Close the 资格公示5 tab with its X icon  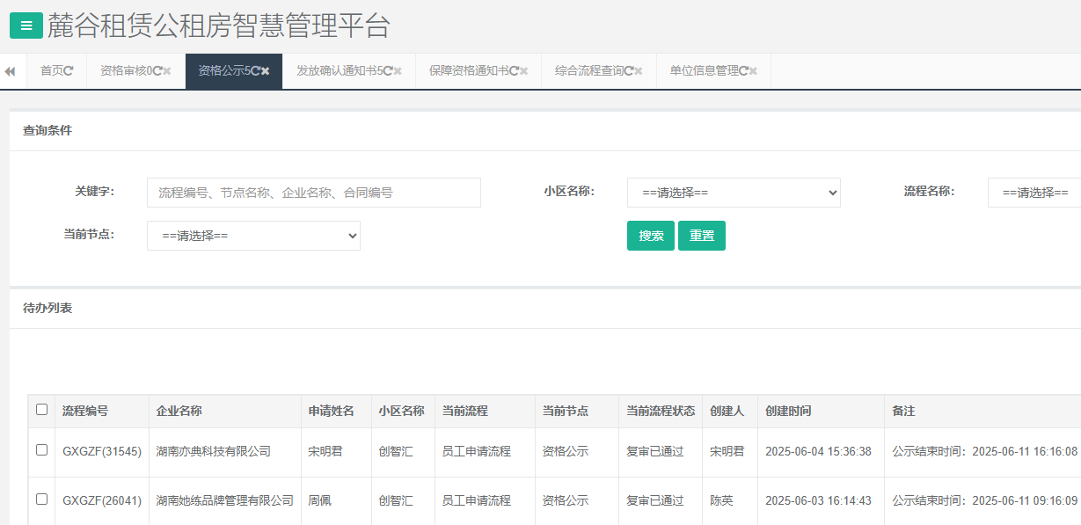pos(265,71)
